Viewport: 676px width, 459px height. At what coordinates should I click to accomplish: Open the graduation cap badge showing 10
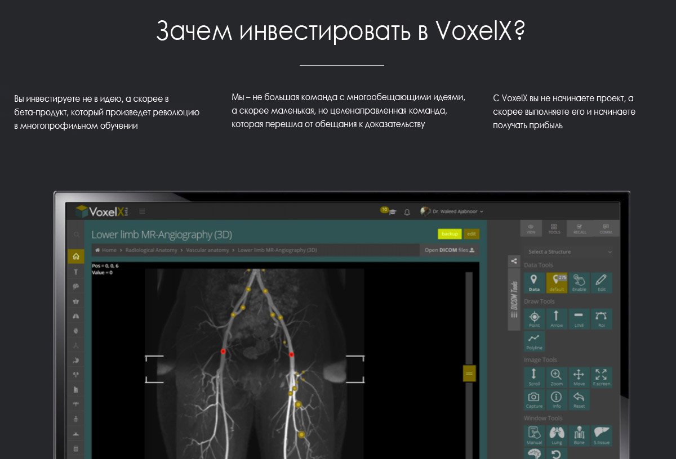(389, 211)
